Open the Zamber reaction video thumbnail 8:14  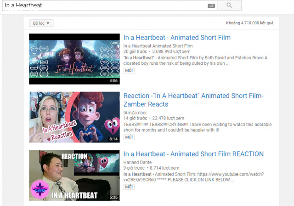(x=74, y=117)
